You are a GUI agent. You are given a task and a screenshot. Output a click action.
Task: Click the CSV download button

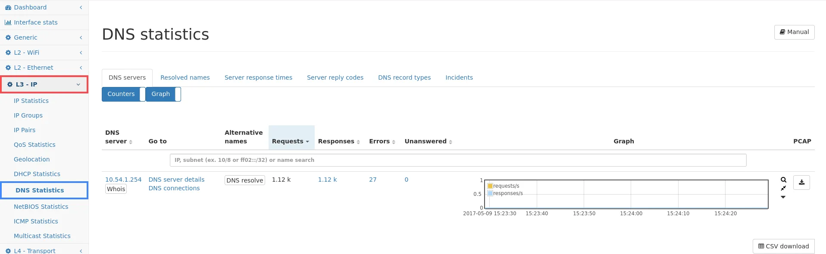point(783,246)
